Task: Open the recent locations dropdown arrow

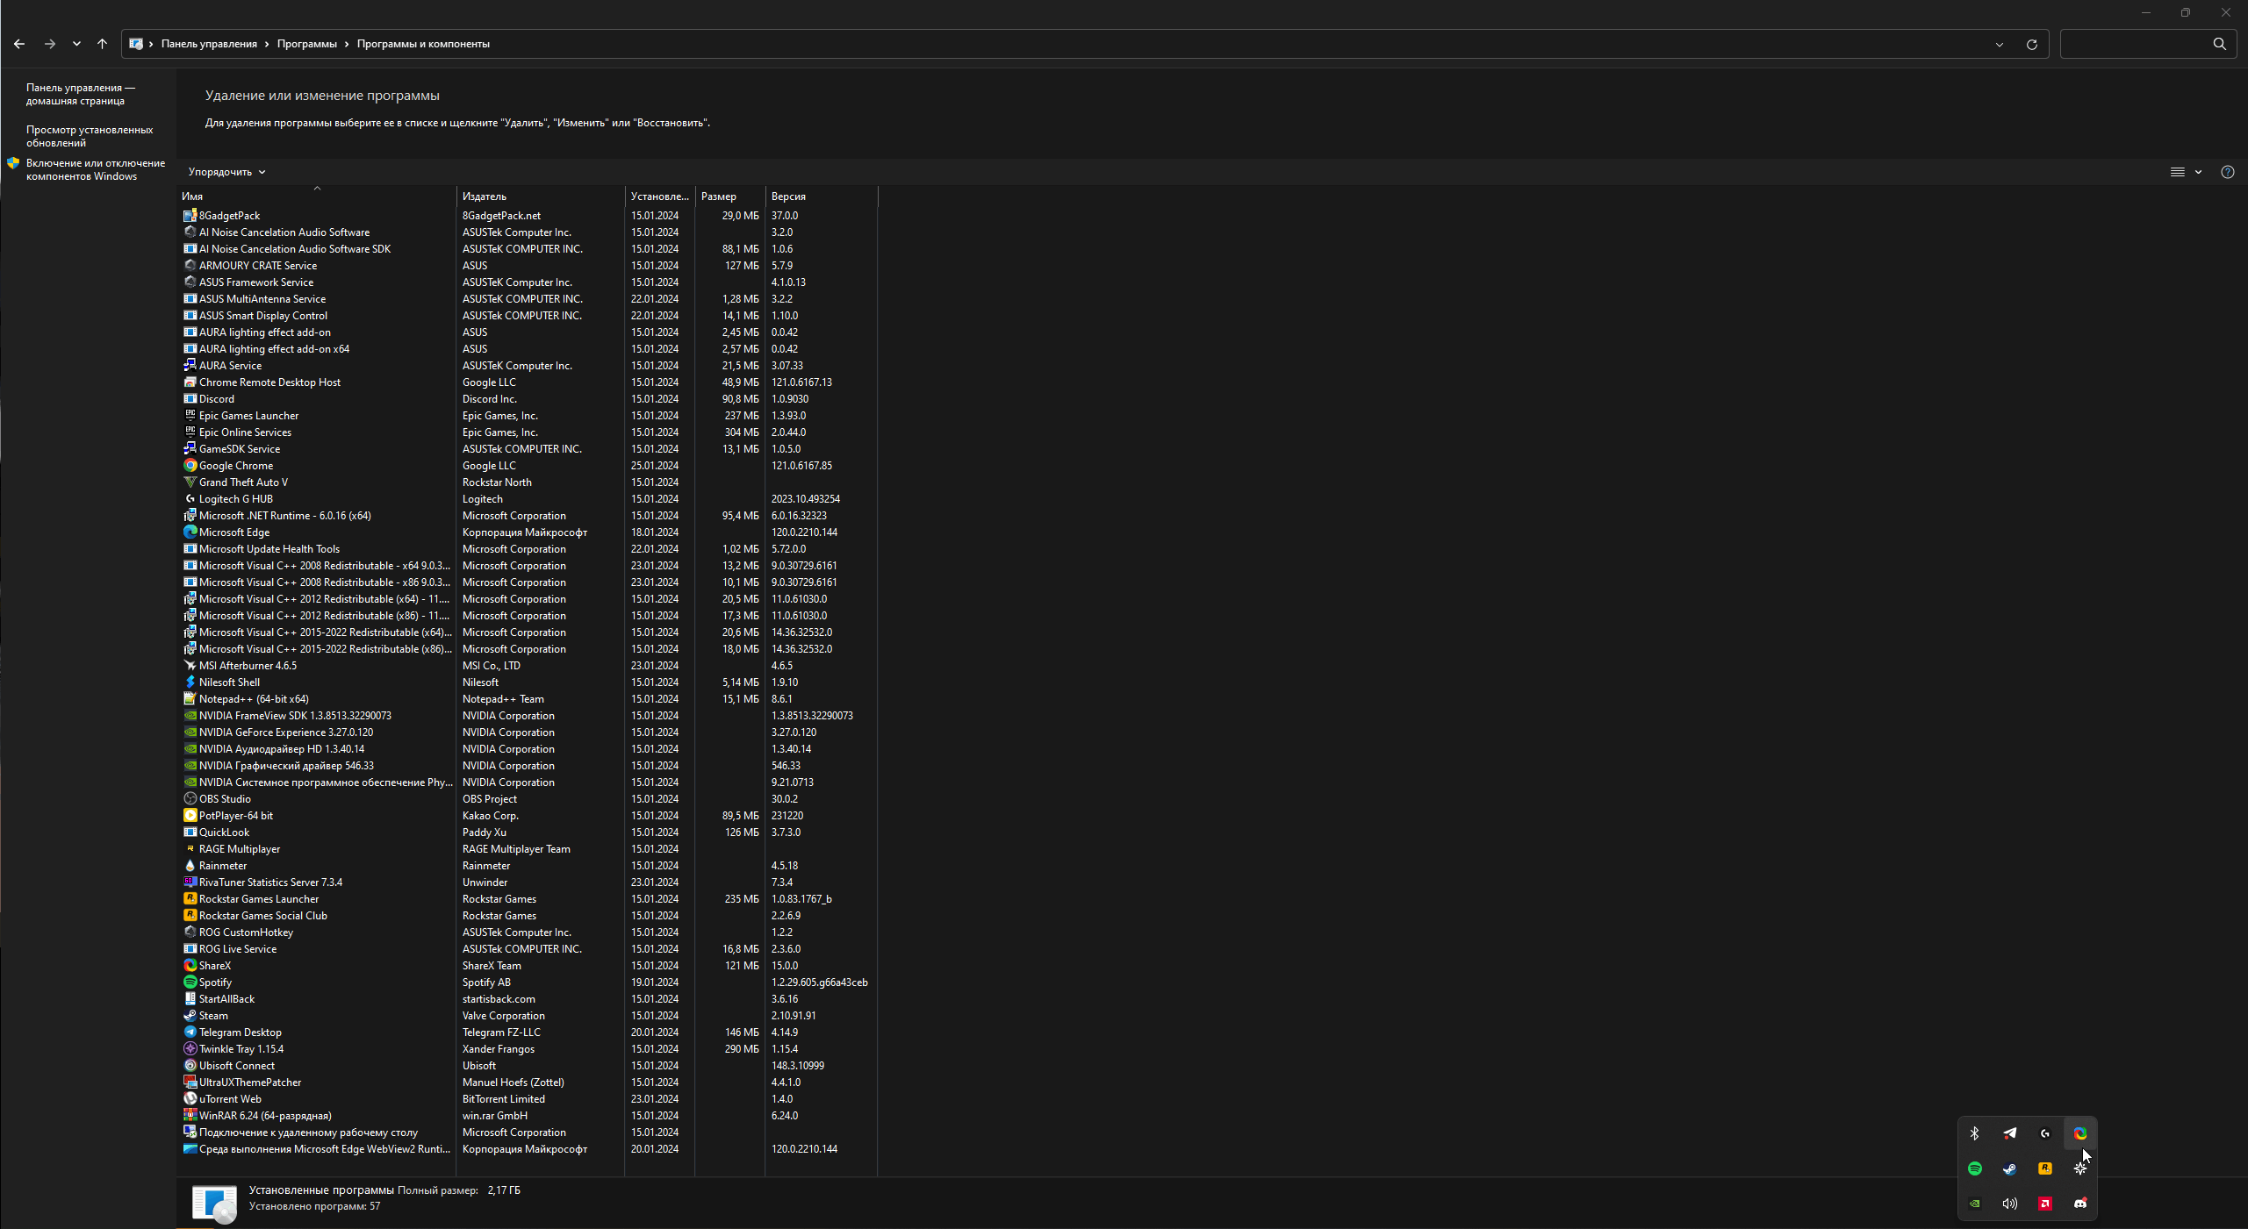Action: (76, 44)
